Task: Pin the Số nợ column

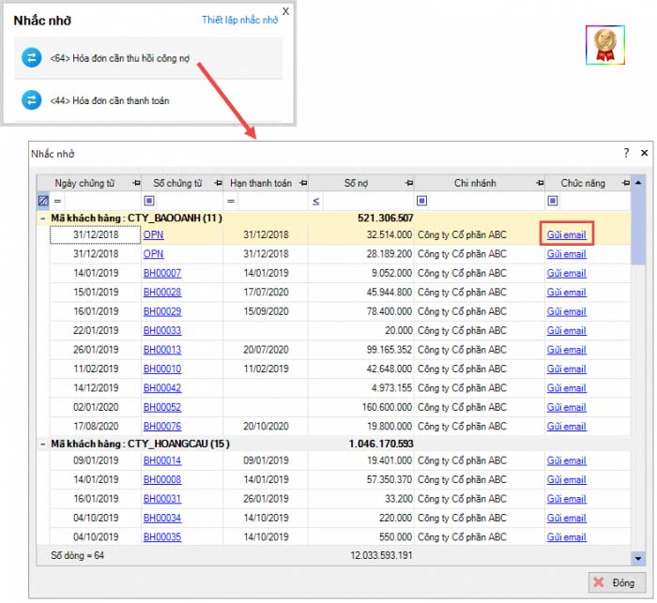Action: pos(409,183)
